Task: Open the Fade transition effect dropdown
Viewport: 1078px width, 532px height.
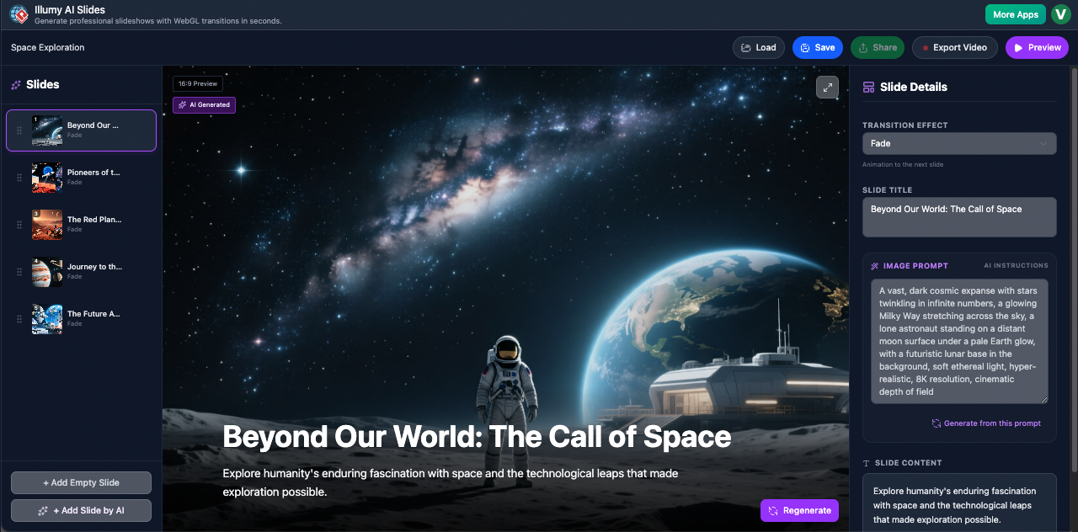Action: [958, 143]
